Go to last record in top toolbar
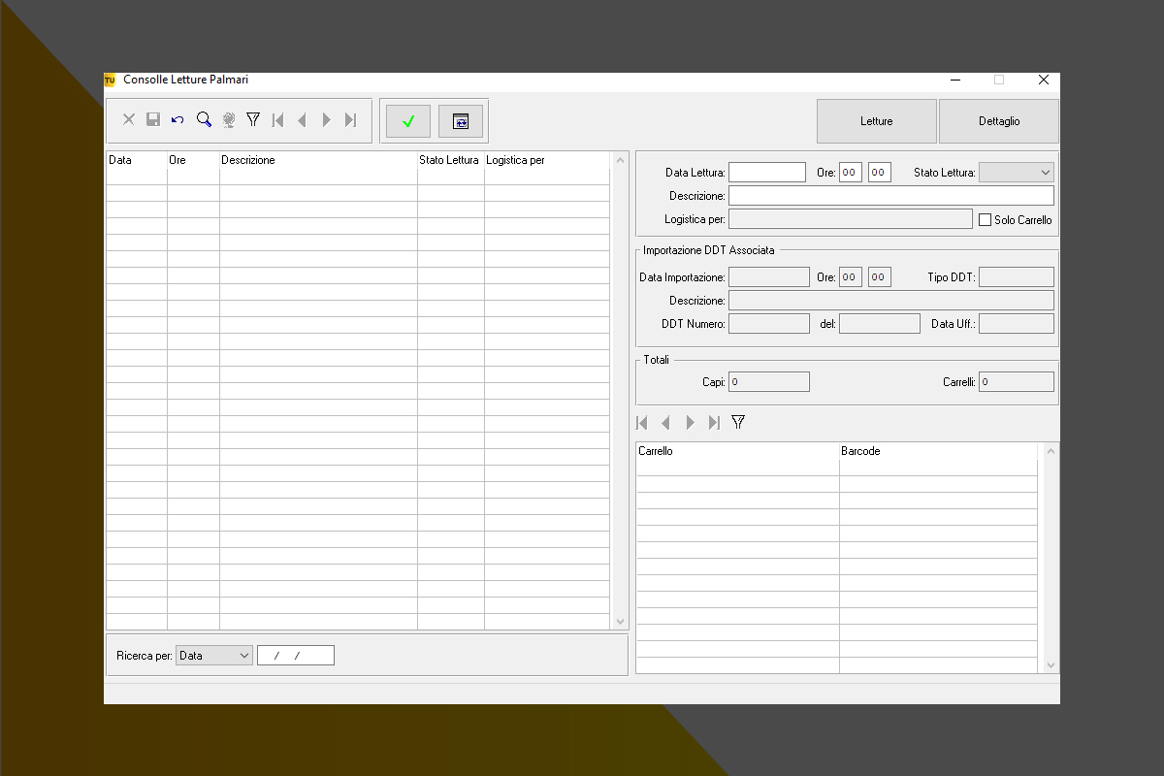The image size is (1164, 776). (x=351, y=120)
